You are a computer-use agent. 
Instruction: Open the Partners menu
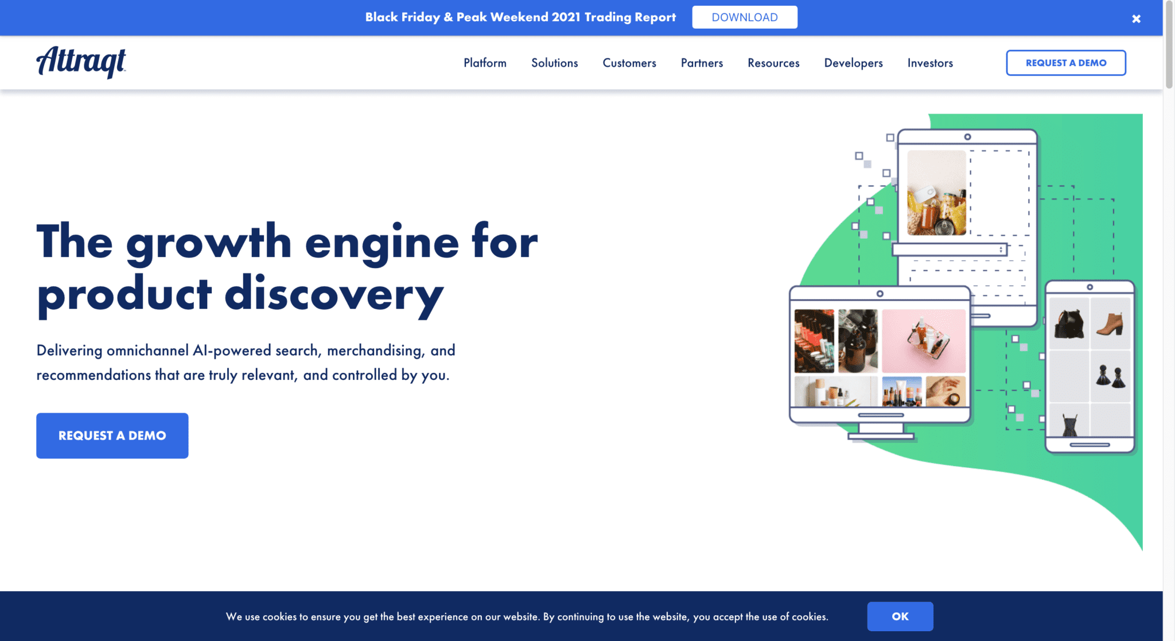(x=702, y=63)
